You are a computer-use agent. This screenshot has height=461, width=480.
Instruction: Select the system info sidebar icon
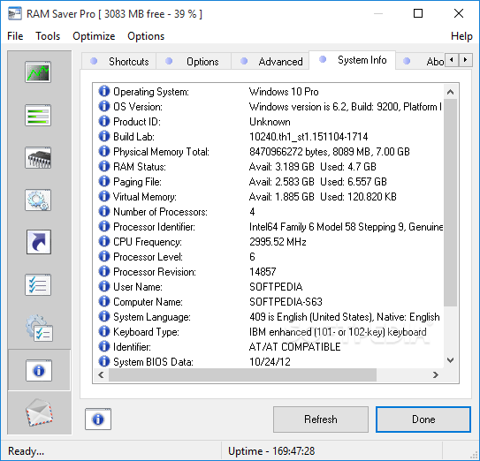(x=39, y=370)
